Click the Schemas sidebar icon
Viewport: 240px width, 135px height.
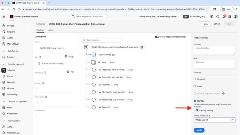4,70
